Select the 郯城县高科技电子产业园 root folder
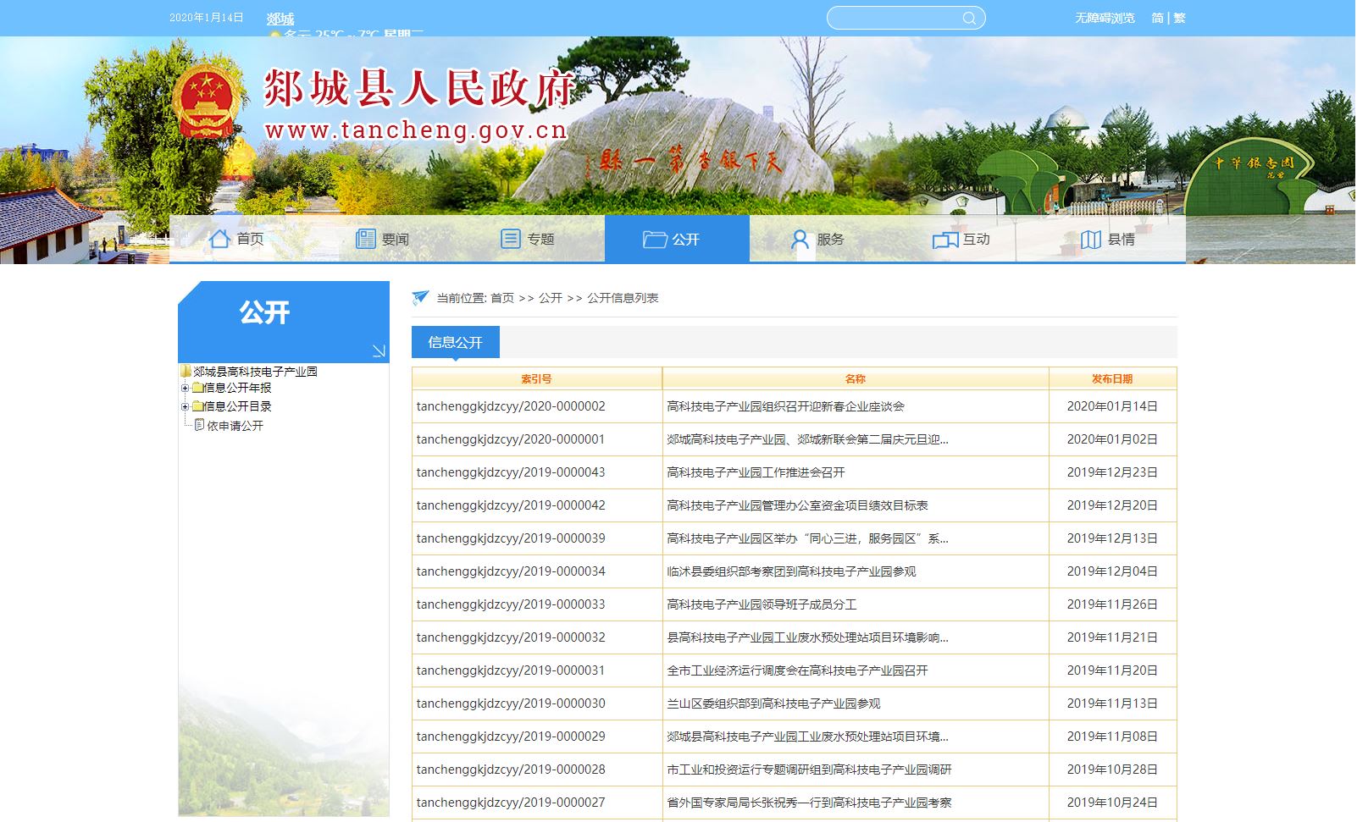Viewport: 1357px width, 822px height. (254, 372)
